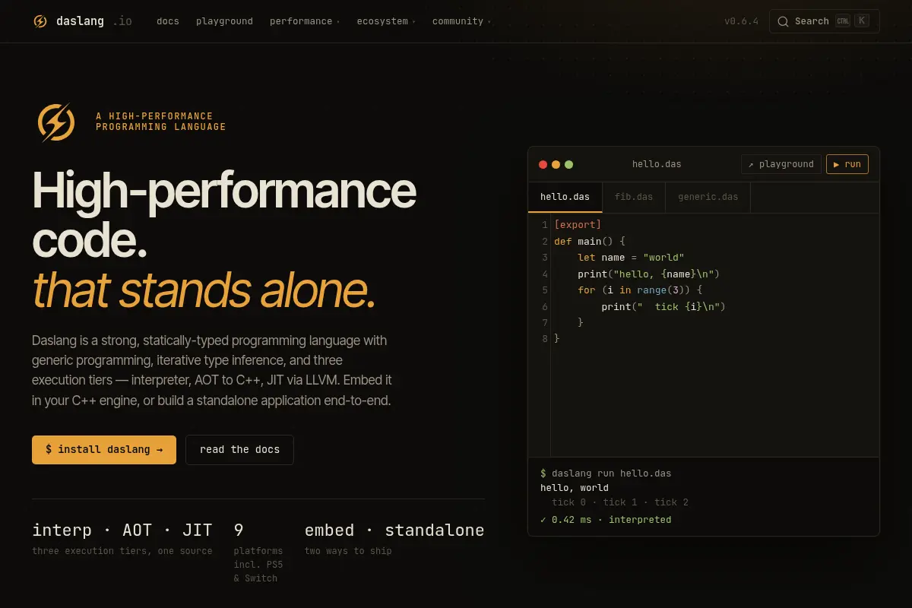Expand the community nav menu
The image size is (912, 608).
461,21
